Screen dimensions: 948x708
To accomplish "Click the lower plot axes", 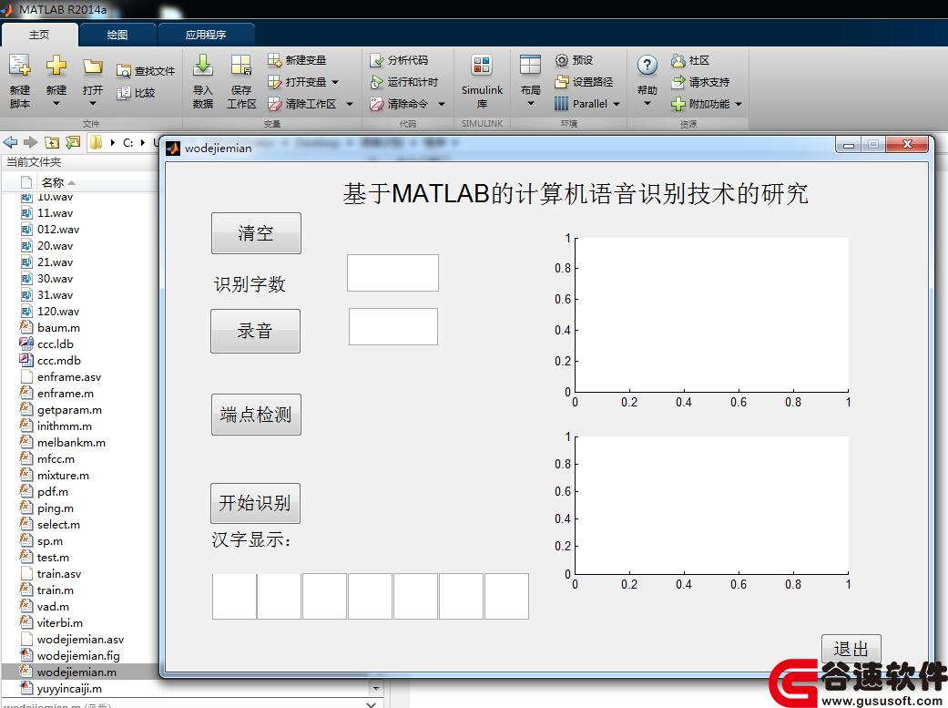I will tap(711, 506).
